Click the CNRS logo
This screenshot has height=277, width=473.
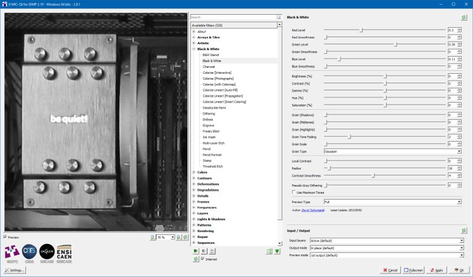[x=30, y=252]
